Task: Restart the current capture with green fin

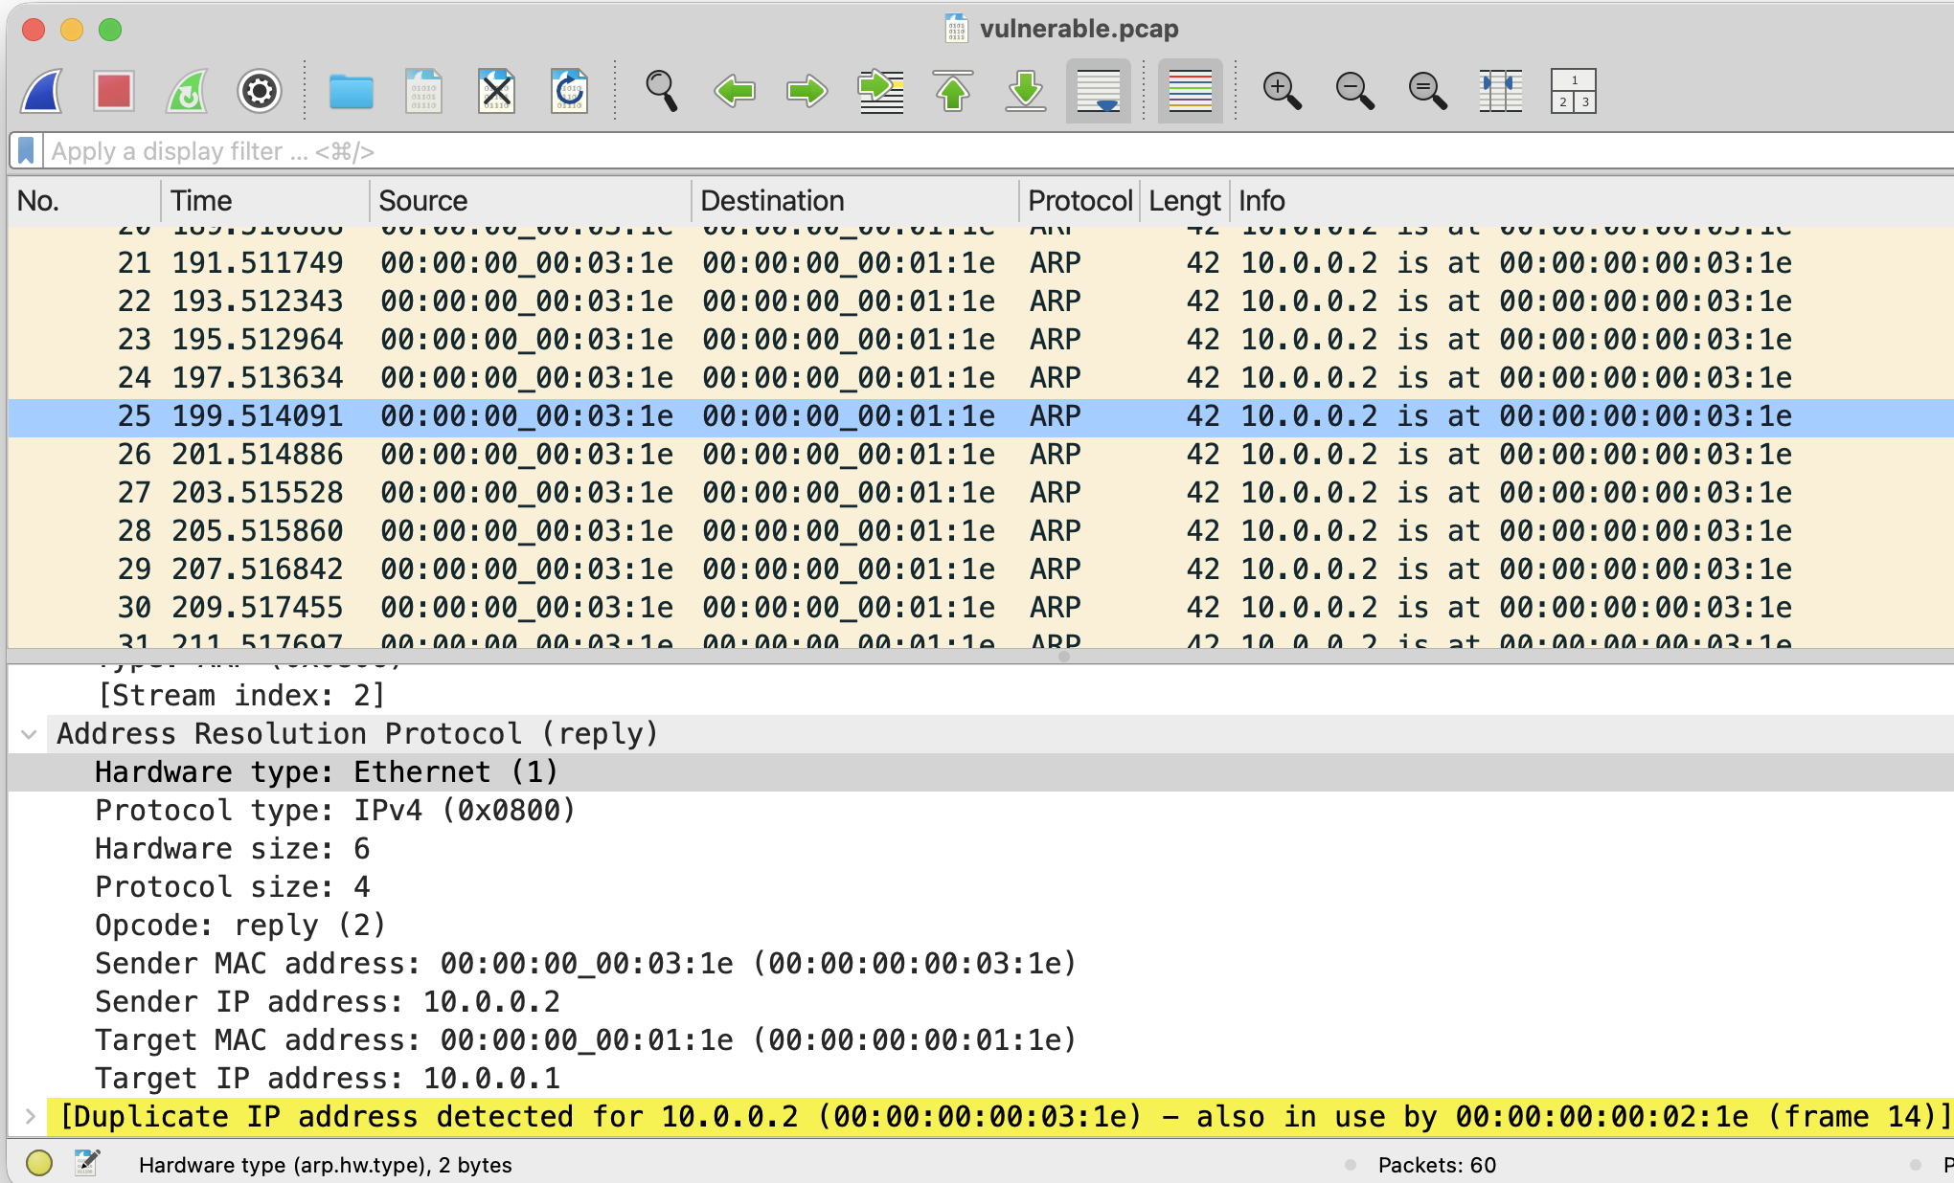Action: tap(187, 91)
